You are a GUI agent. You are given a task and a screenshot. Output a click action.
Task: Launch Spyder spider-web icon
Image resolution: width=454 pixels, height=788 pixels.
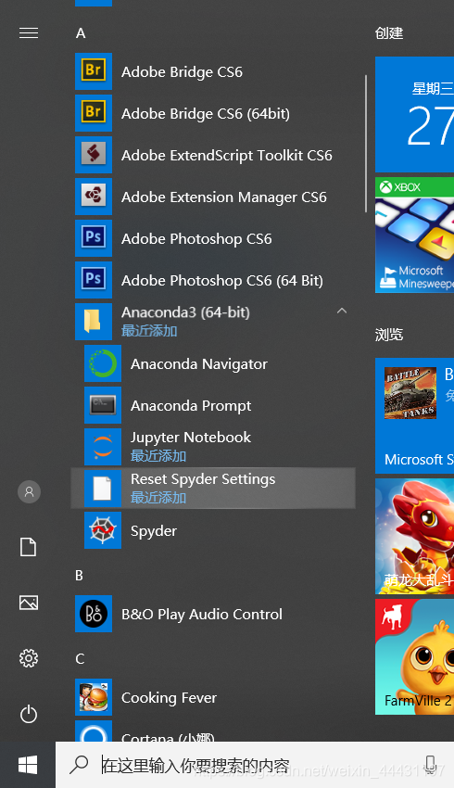[x=103, y=530]
